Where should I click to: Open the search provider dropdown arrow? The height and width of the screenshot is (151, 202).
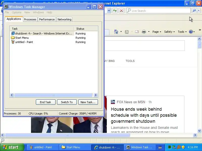pos(199,11)
